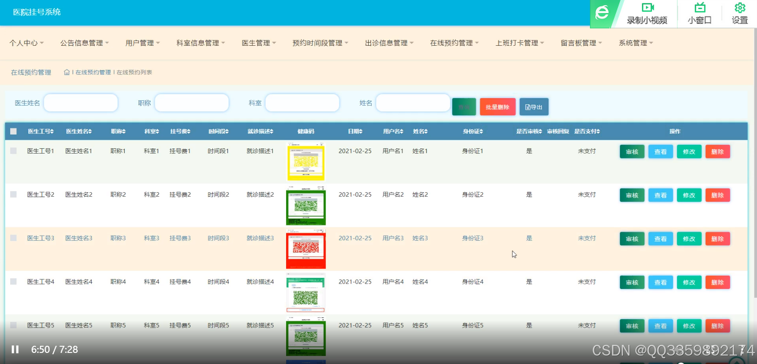Sort by 是否支付 column header

point(587,131)
